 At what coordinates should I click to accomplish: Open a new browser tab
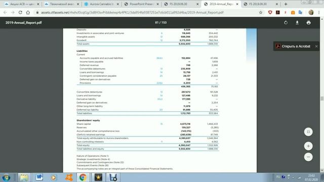pyautogui.click(x=286, y=4)
